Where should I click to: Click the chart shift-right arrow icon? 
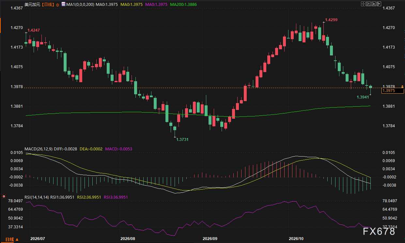pos(379,4)
